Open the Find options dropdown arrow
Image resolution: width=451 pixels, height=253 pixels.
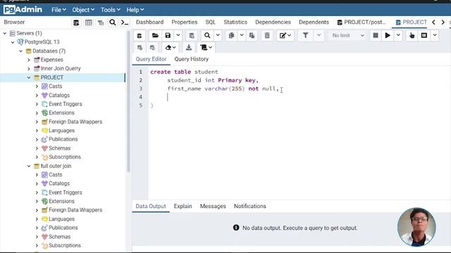point(218,36)
